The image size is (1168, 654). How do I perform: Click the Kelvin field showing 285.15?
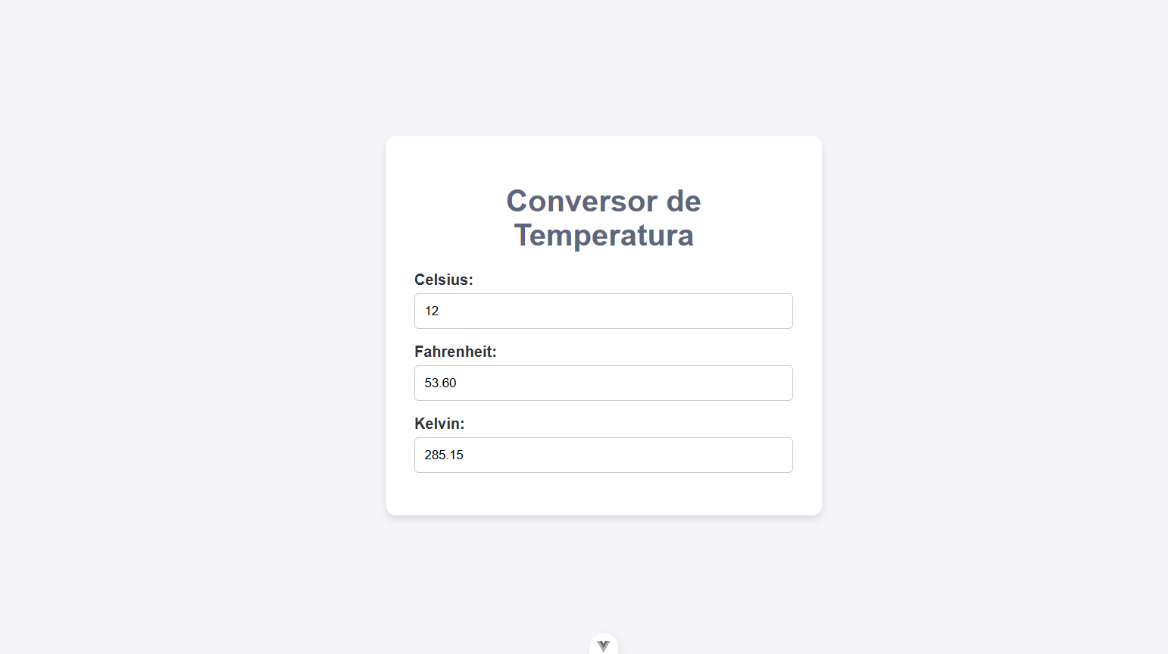604,455
